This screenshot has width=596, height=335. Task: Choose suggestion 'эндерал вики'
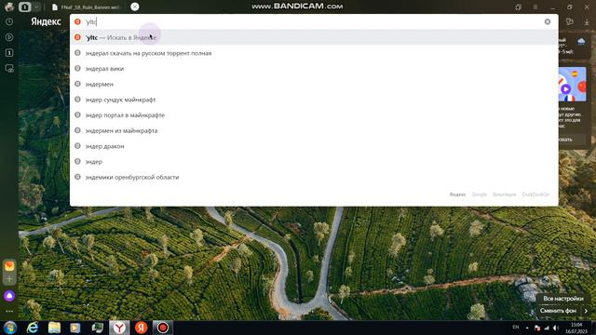pyautogui.click(x=314, y=68)
